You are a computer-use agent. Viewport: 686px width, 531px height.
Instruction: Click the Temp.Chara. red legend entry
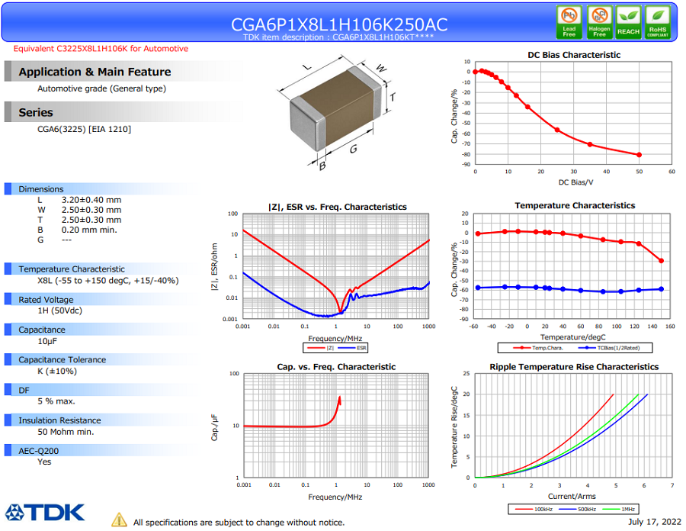tap(538, 348)
